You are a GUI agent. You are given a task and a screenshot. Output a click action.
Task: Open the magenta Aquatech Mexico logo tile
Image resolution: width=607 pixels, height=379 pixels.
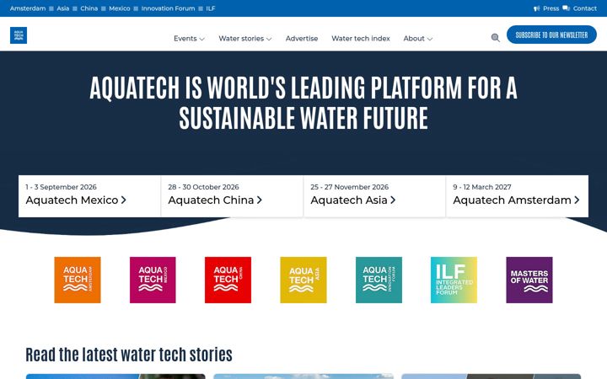pyautogui.click(x=153, y=280)
